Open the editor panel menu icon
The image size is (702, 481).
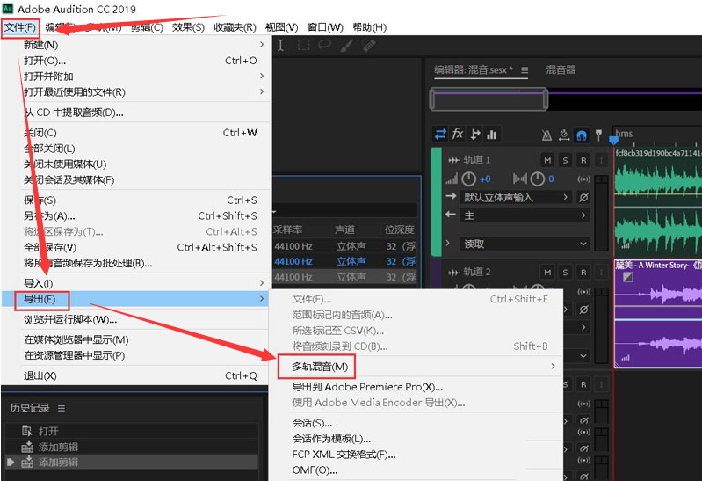[x=525, y=70]
